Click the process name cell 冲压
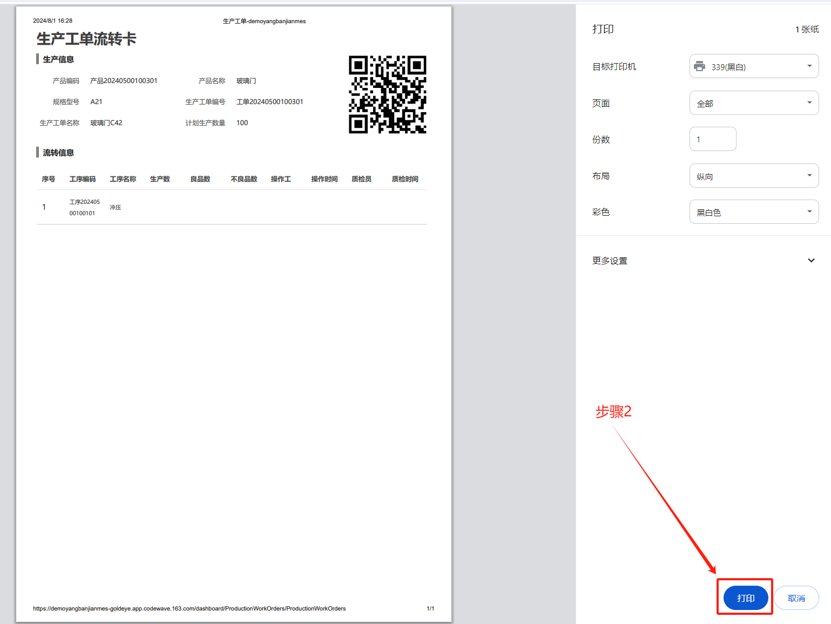Viewport: 831px width, 624px height. pyautogui.click(x=116, y=208)
